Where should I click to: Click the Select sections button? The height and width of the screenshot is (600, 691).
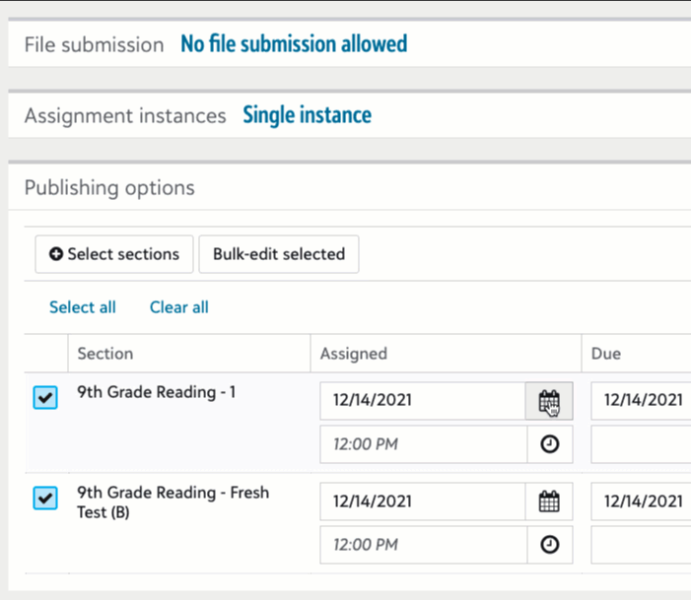pyautogui.click(x=113, y=254)
